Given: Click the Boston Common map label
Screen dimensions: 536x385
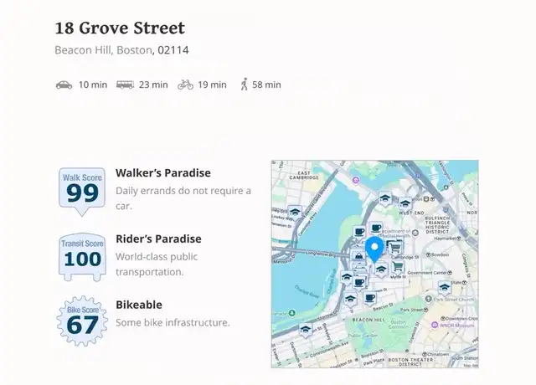Looking at the screenshot, I should tap(398, 324).
